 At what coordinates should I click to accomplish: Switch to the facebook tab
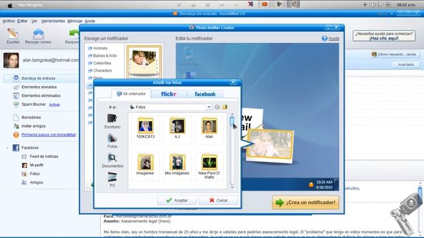(205, 94)
